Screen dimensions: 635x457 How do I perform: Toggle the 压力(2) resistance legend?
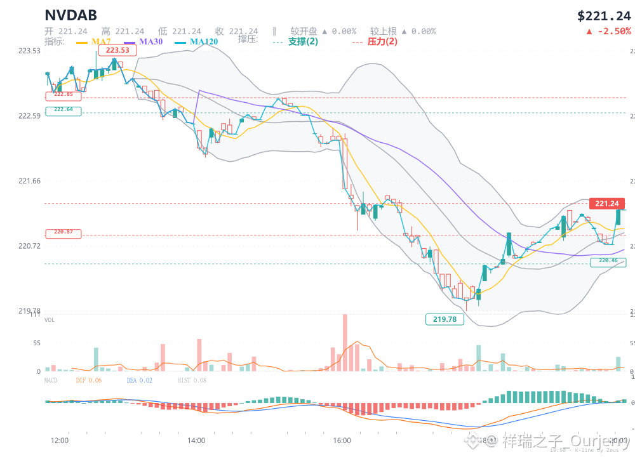[382, 42]
